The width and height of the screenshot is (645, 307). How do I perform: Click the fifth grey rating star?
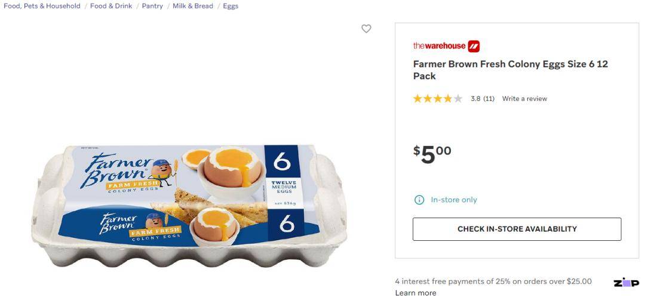(458, 98)
